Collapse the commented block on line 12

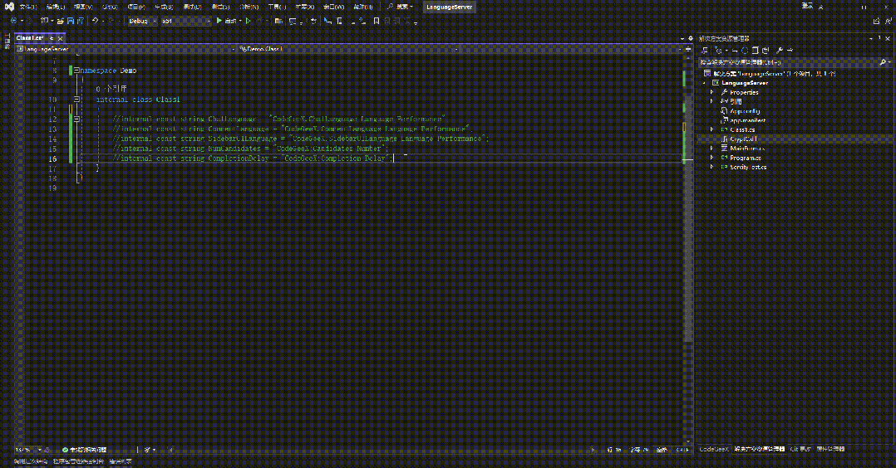coord(76,119)
